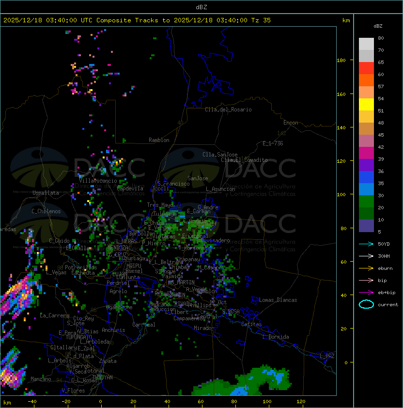Viewport: 403px width, 408px height.
Task: Click the white 30HM track arrow
Action: click(366, 256)
